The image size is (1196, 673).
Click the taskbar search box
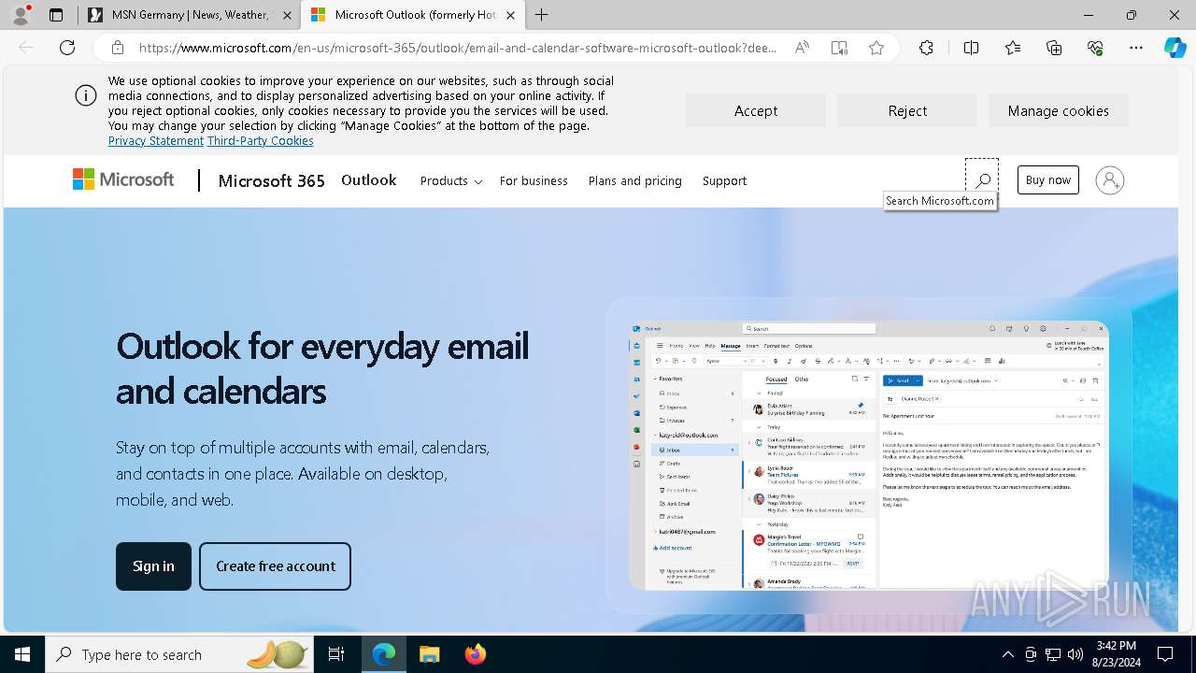(179, 654)
